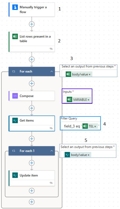The width and height of the screenshot is (120, 209).
Task: Click the Manually trigger a flow icon
Action: (x=15, y=7)
